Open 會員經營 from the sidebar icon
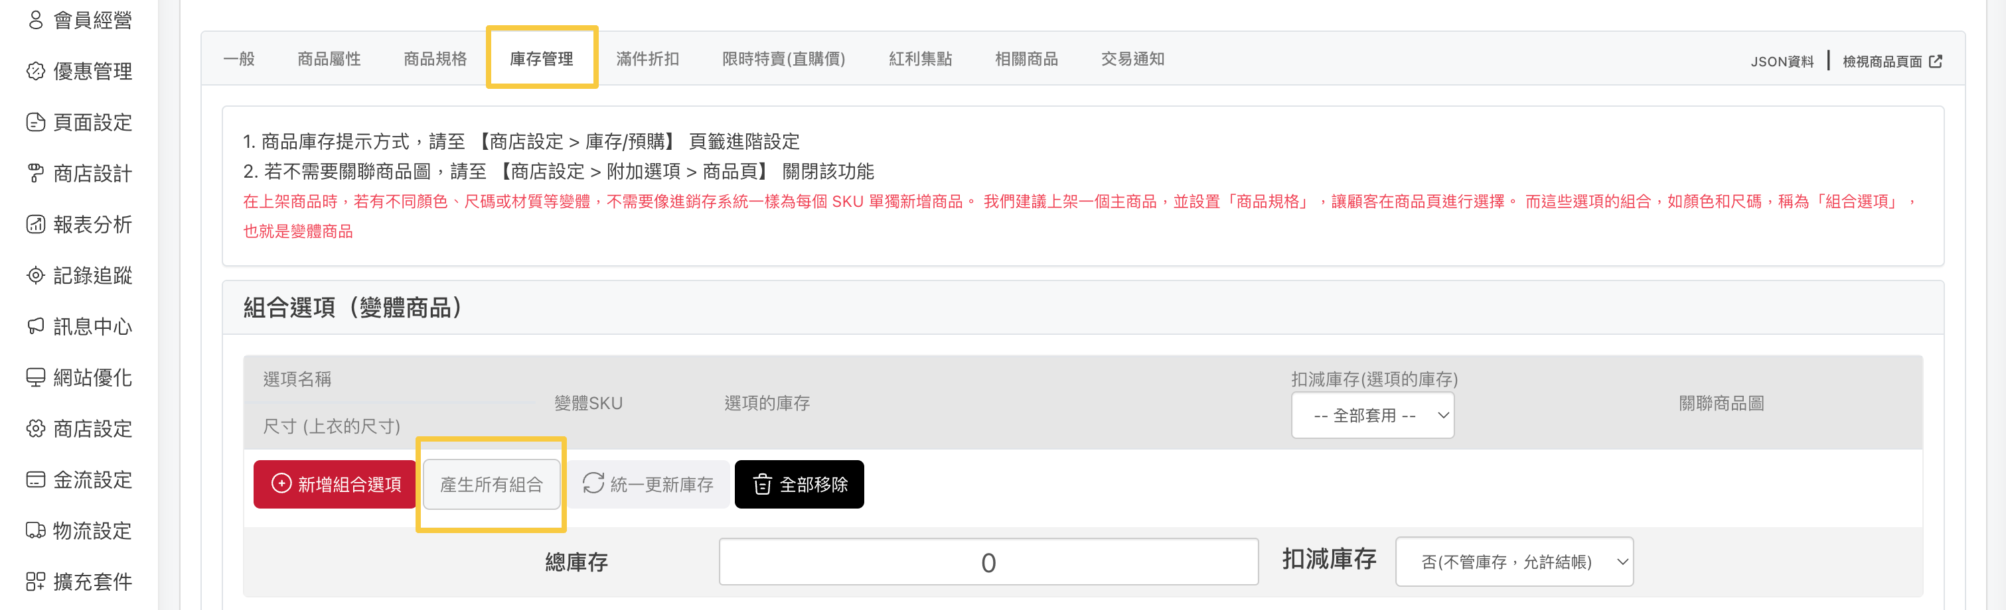The height and width of the screenshot is (610, 2006). (36, 21)
